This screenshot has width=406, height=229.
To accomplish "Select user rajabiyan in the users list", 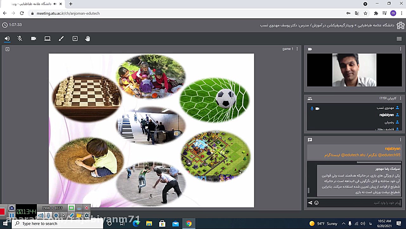I will pyautogui.click(x=386, y=115).
